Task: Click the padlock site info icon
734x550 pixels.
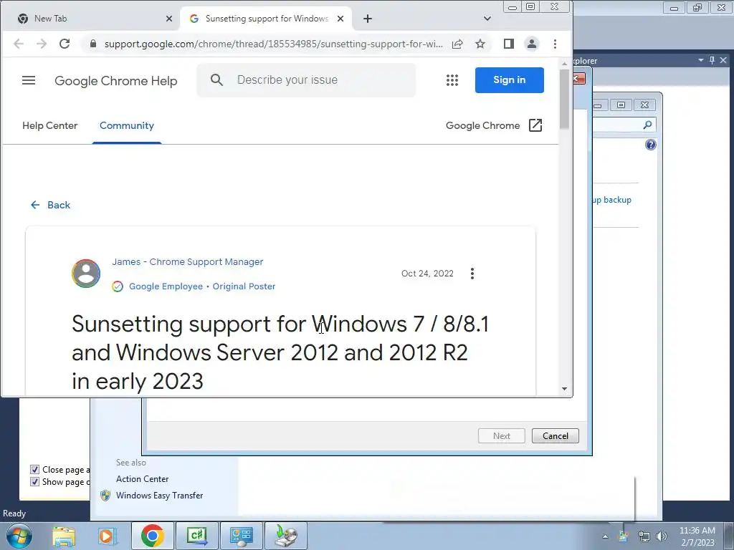Action: coord(93,44)
